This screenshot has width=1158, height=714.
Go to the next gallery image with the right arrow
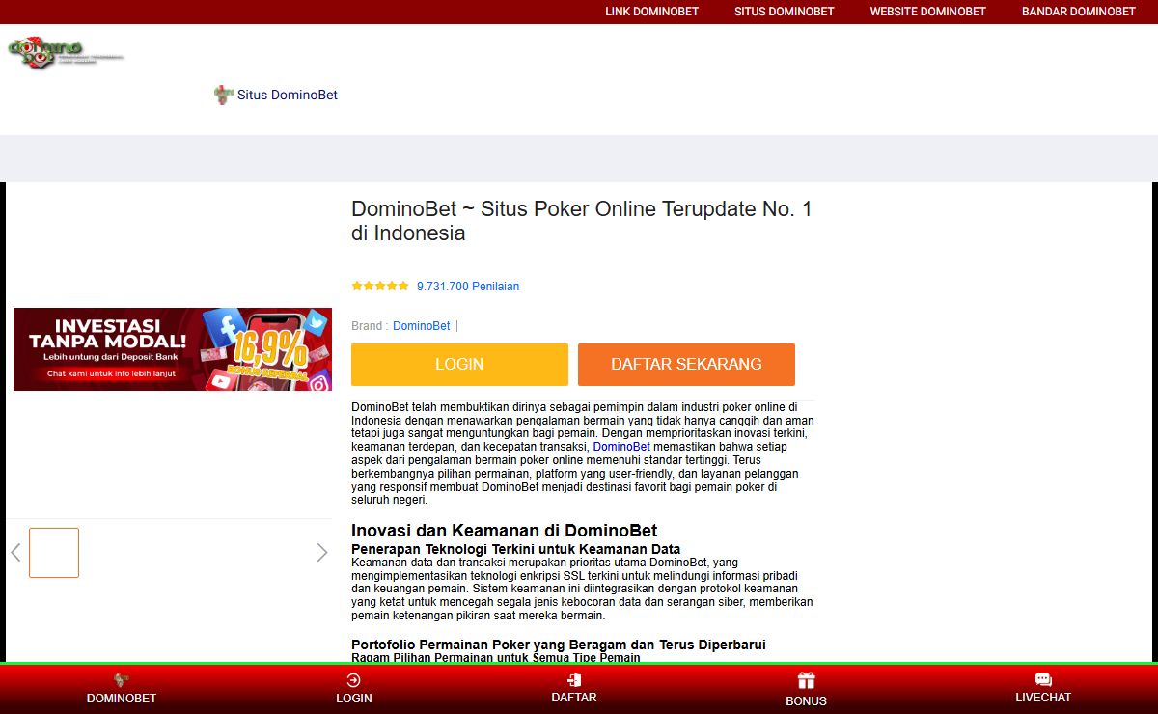coord(322,553)
